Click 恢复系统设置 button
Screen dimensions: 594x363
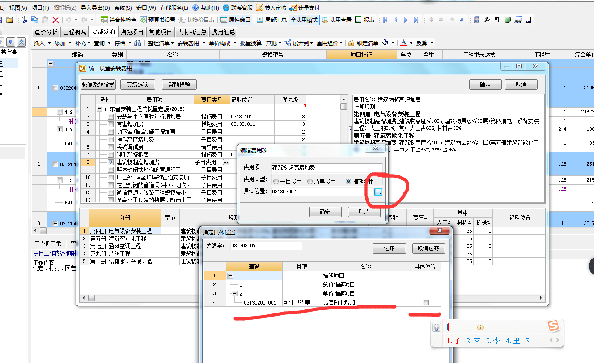tap(98, 84)
